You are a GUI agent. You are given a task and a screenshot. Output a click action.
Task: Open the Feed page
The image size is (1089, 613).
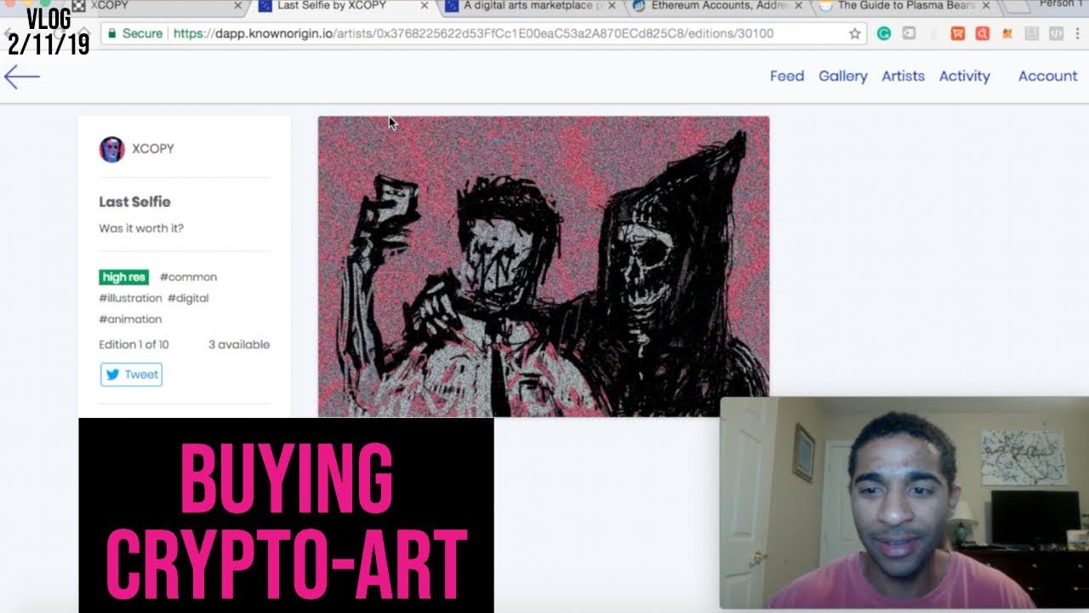(787, 77)
